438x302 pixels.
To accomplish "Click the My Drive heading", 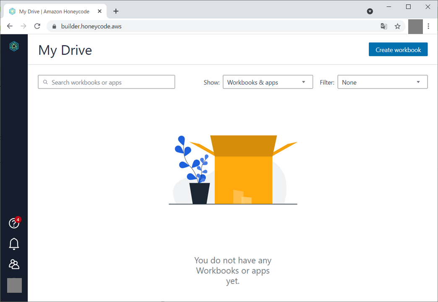I will pyautogui.click(x=65, y=50).
